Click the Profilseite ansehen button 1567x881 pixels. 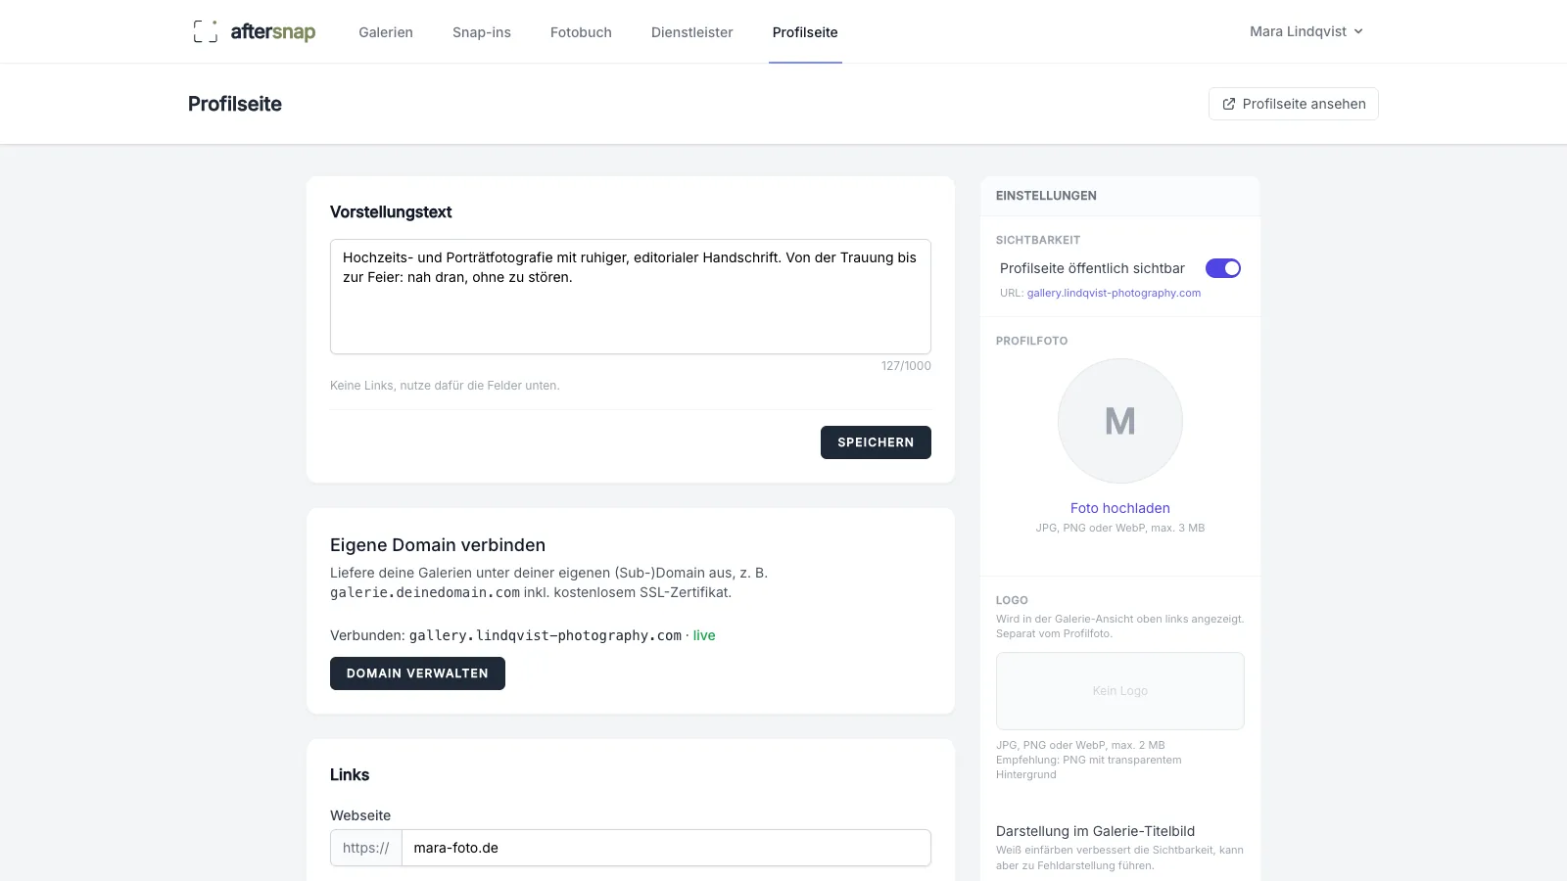[1294, 104]
